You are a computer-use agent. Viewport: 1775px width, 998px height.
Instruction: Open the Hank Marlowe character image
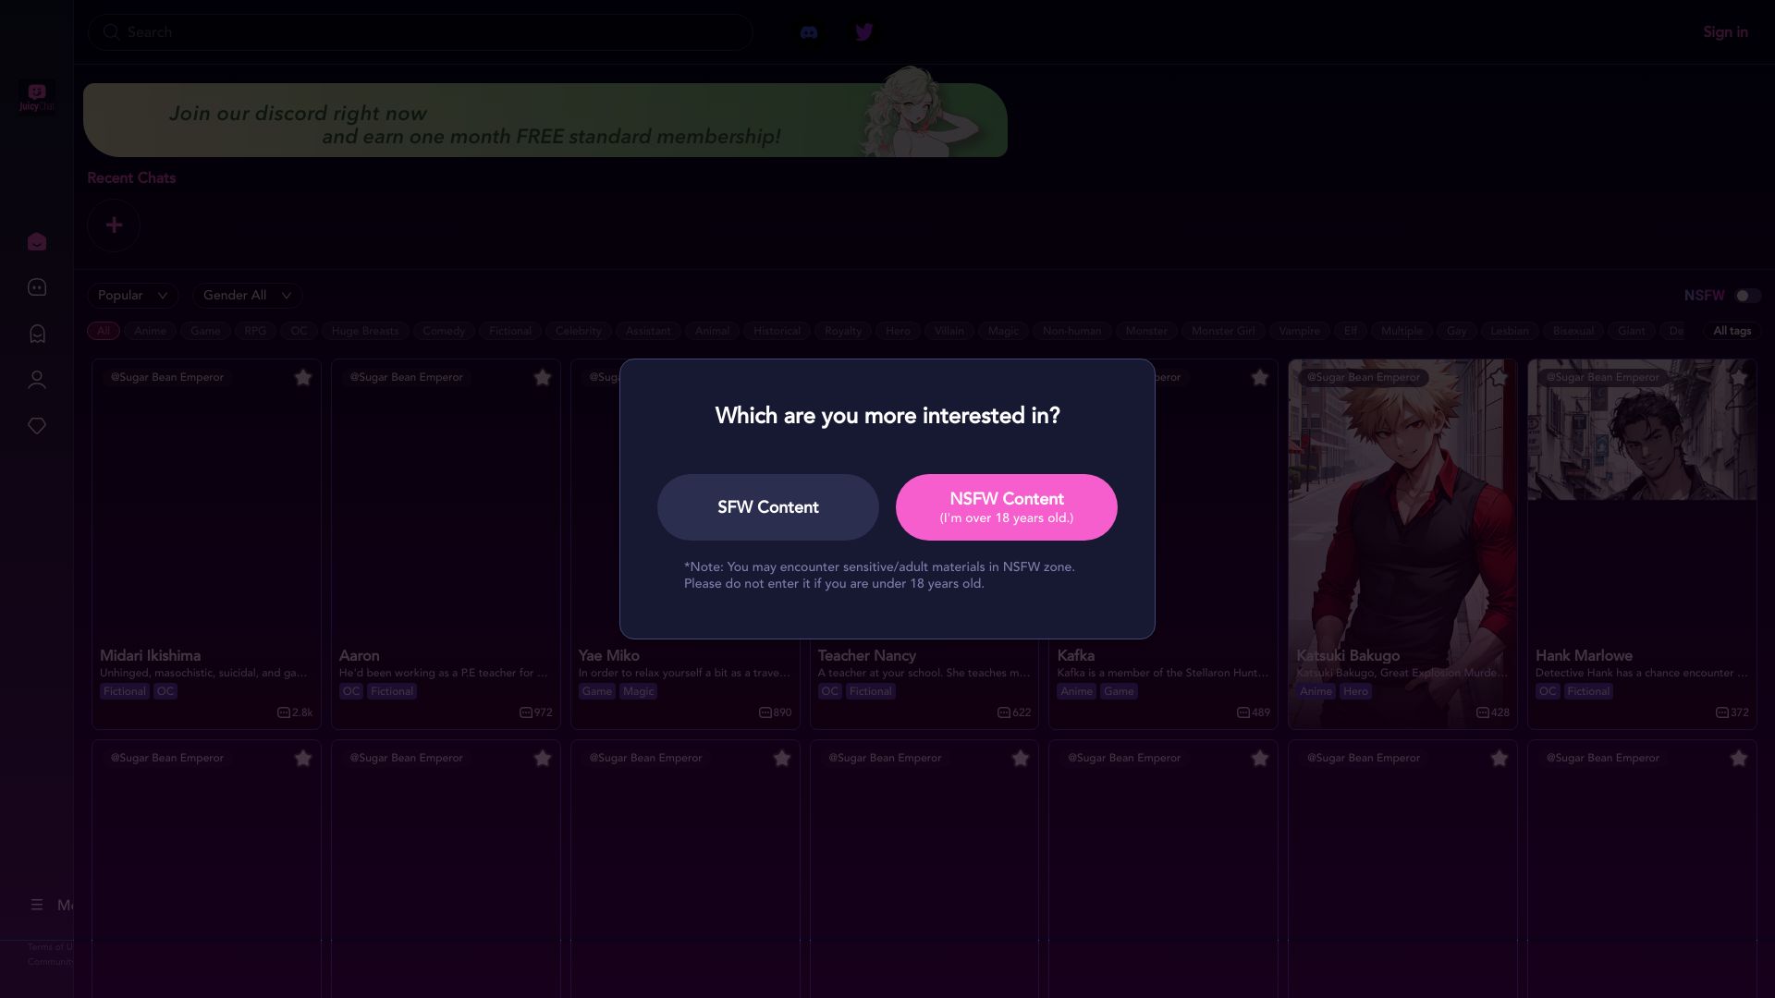(1642, 431)
